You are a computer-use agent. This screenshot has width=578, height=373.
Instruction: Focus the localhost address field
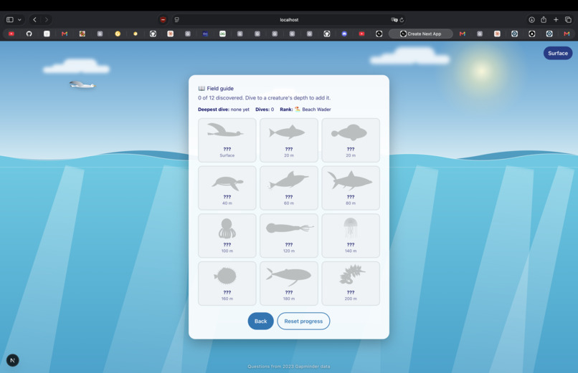pos(289,20)
